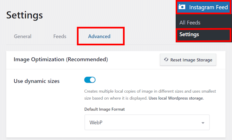Click the Settings page title
This screenshot has width=232, height=140.
tap(25, 15)
